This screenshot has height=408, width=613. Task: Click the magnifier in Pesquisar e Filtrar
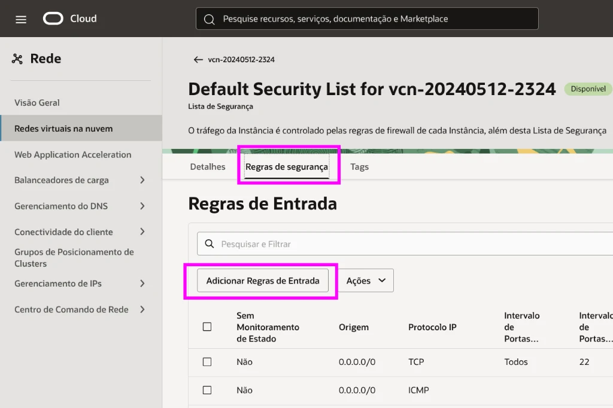pos(210,244)
